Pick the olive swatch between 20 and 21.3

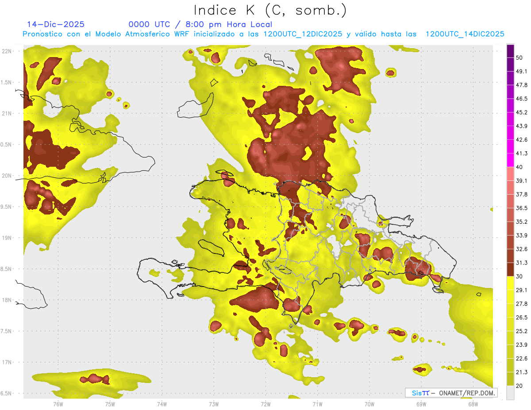pos(510,379)
